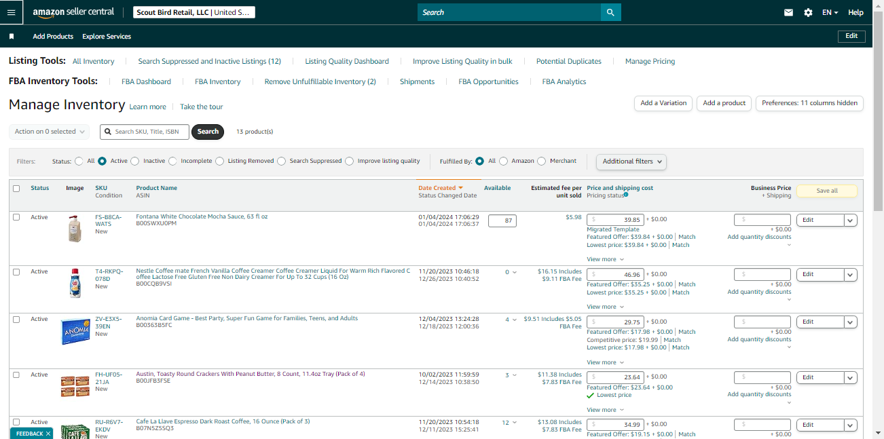Expand View more under Fontana pricing
The image size is (884, 439).
605,259
